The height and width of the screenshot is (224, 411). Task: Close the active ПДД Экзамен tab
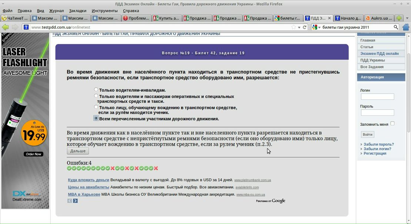pyautogui.click(x=330, y=18)
